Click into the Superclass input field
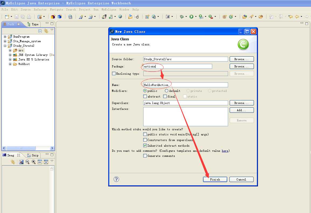 (186, 103)
